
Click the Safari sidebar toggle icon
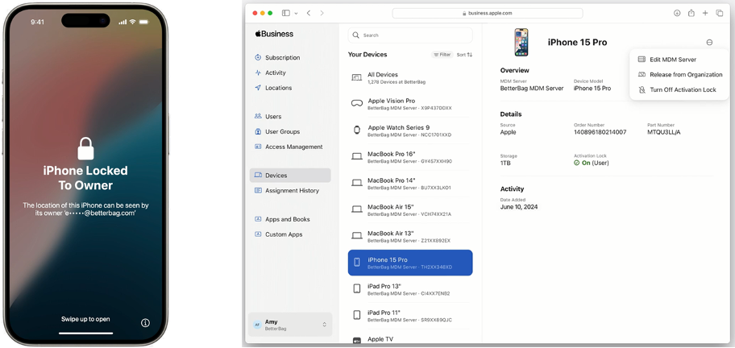click(x=286, y=13)
